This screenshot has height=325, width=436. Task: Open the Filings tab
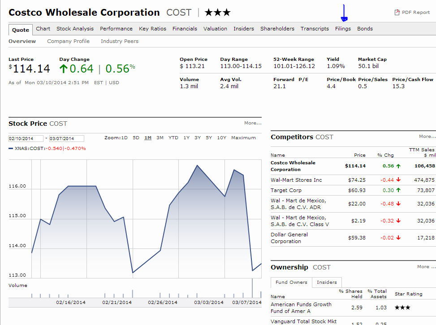point(343,29)
